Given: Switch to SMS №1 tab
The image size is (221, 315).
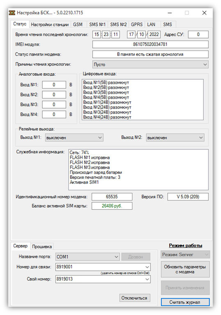Looking at the screenshot, I should (x=97, y=25).
